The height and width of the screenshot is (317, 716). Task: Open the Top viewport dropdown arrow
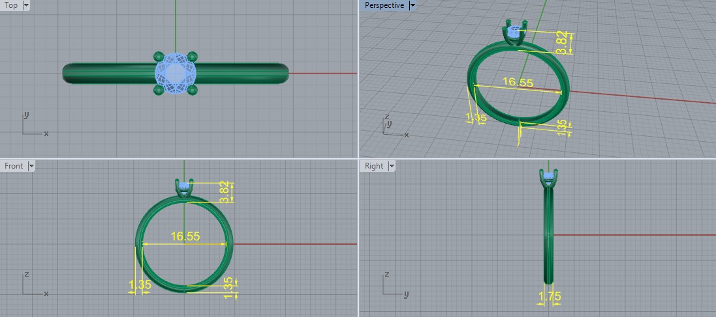[x=25, y=5]
